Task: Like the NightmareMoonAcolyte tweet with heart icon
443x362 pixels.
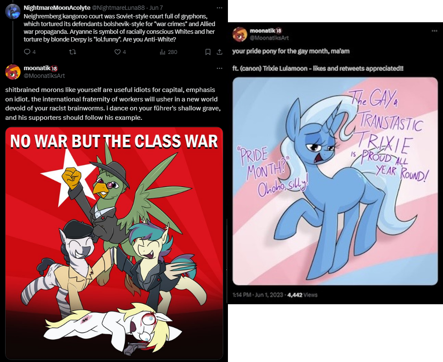Action: click(117, 52)
